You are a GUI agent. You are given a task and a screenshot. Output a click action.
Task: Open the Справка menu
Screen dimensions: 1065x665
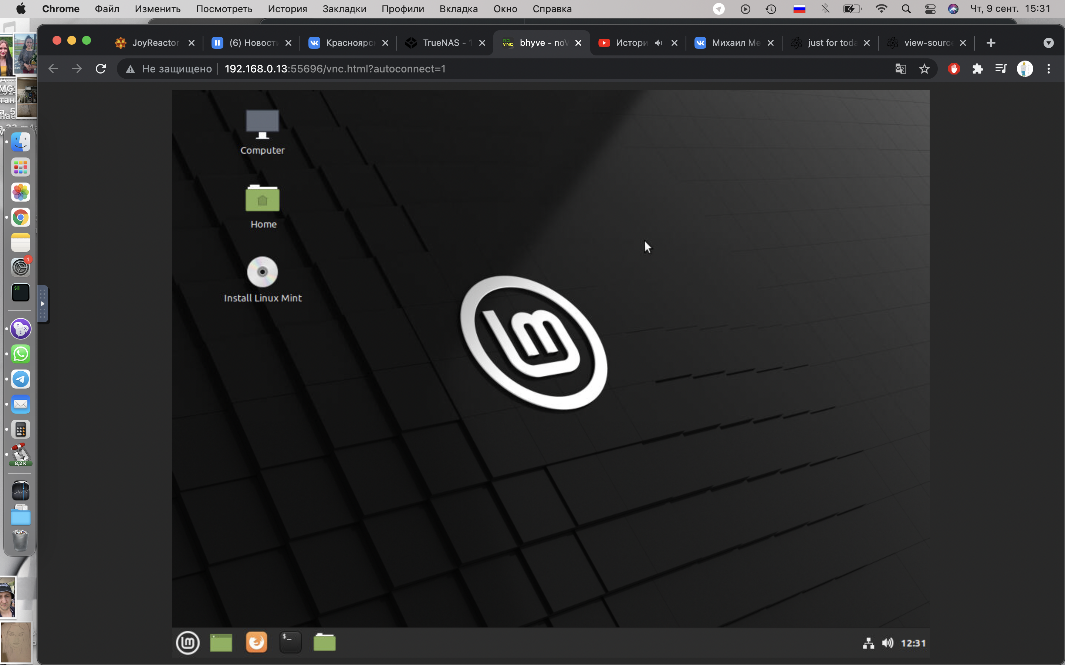(552, 9)
